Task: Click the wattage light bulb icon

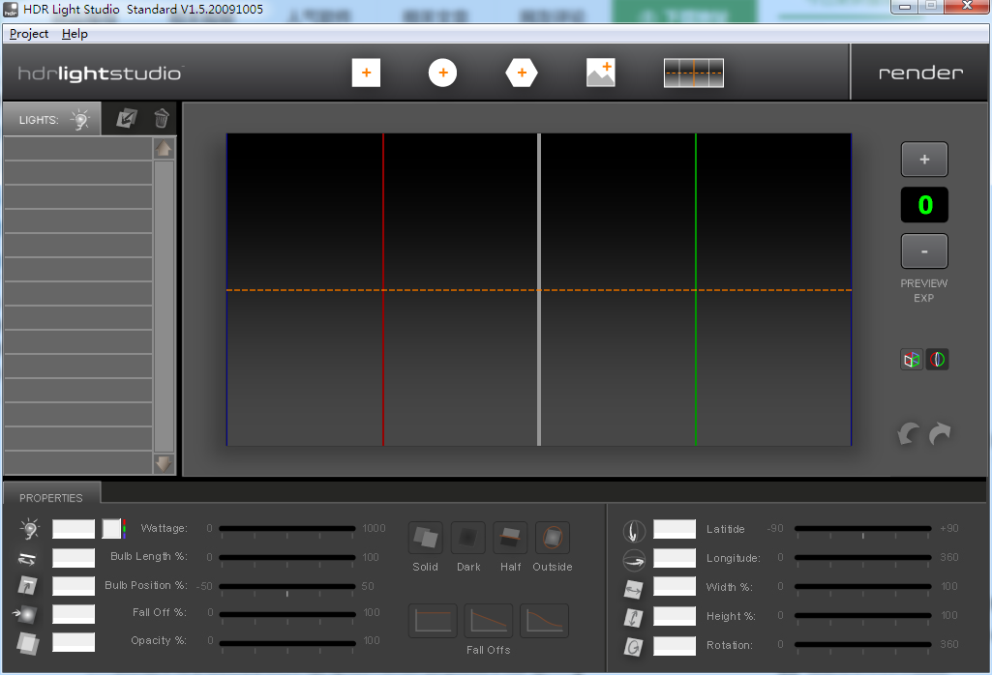Action: (x=29, y=528)
